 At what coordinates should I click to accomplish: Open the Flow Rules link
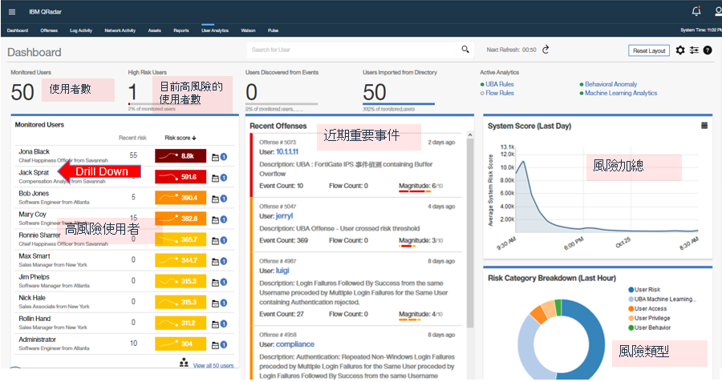[500, 93]
